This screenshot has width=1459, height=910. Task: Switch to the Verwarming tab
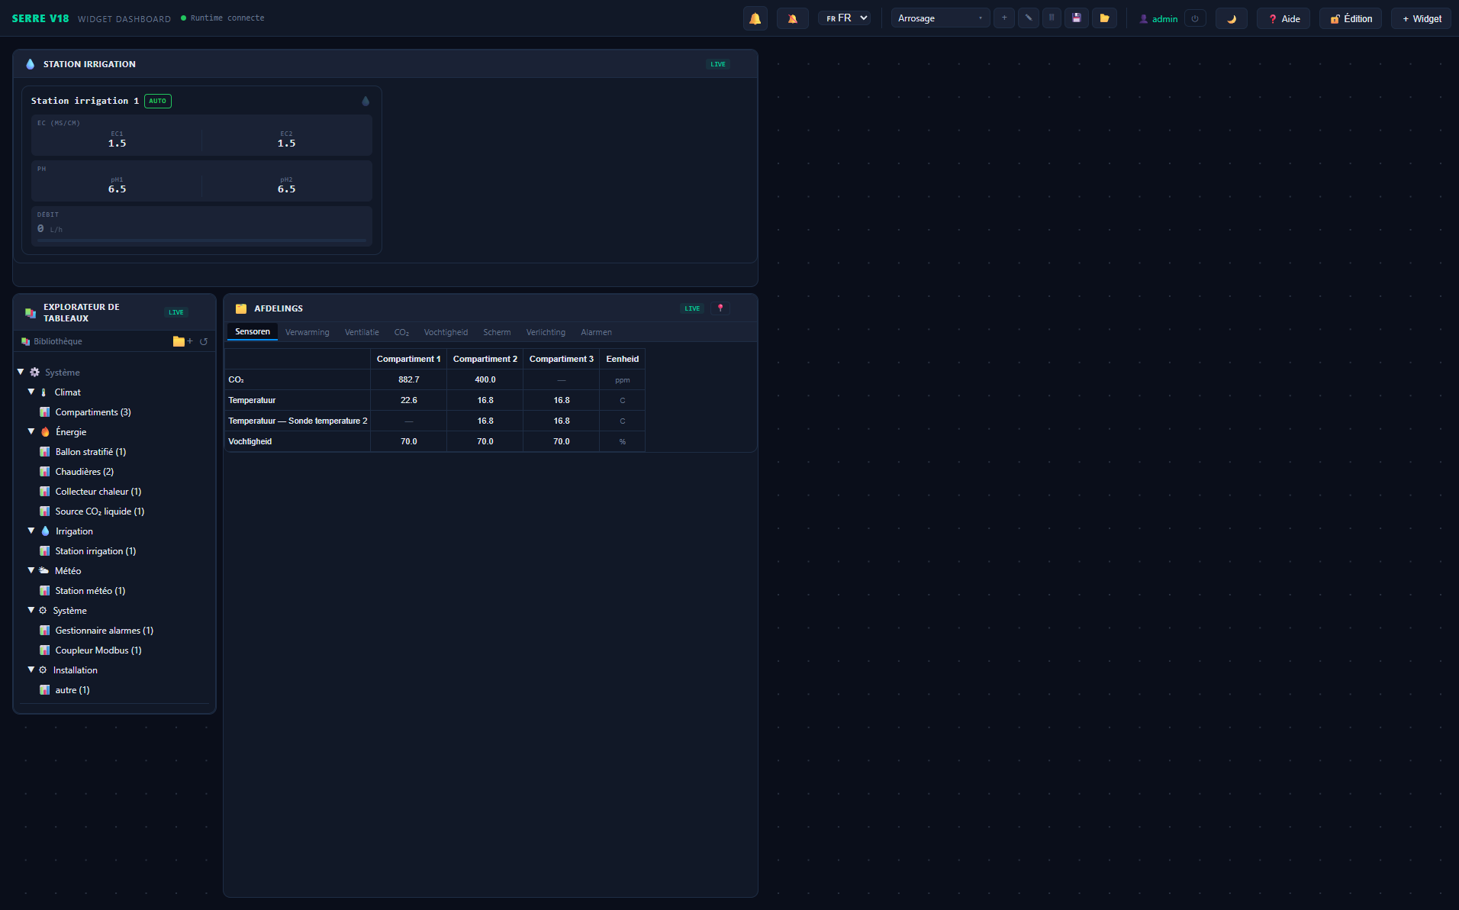[x=308, y=332]
